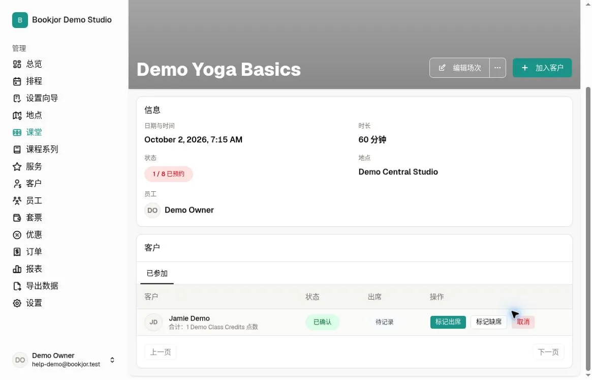This screenshot has width=592, height=380.
Task: Click the Bookjor green B logo
Action: [20, 20]
